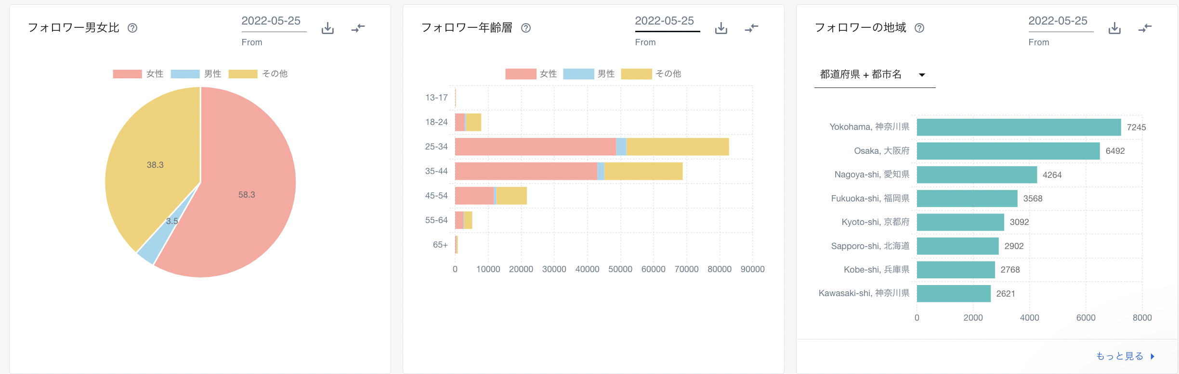Open help icon beside フォロワー年齢層 title
This screenshot has height=374, width=1179.
click(526, 28)
